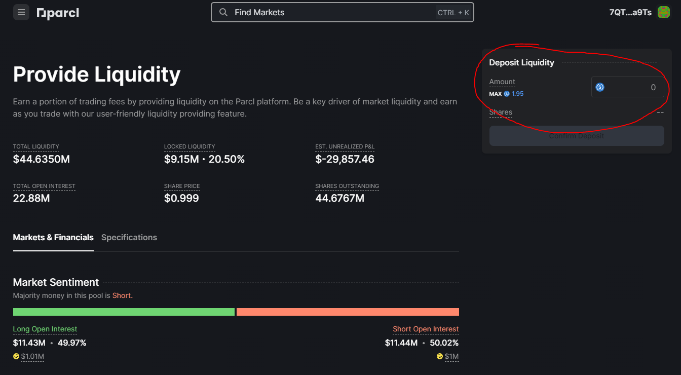Image resolution: width=681 pixels, height=375 pixels.
Task: Click the USDC icon in amount field
Action: [600, 87]
